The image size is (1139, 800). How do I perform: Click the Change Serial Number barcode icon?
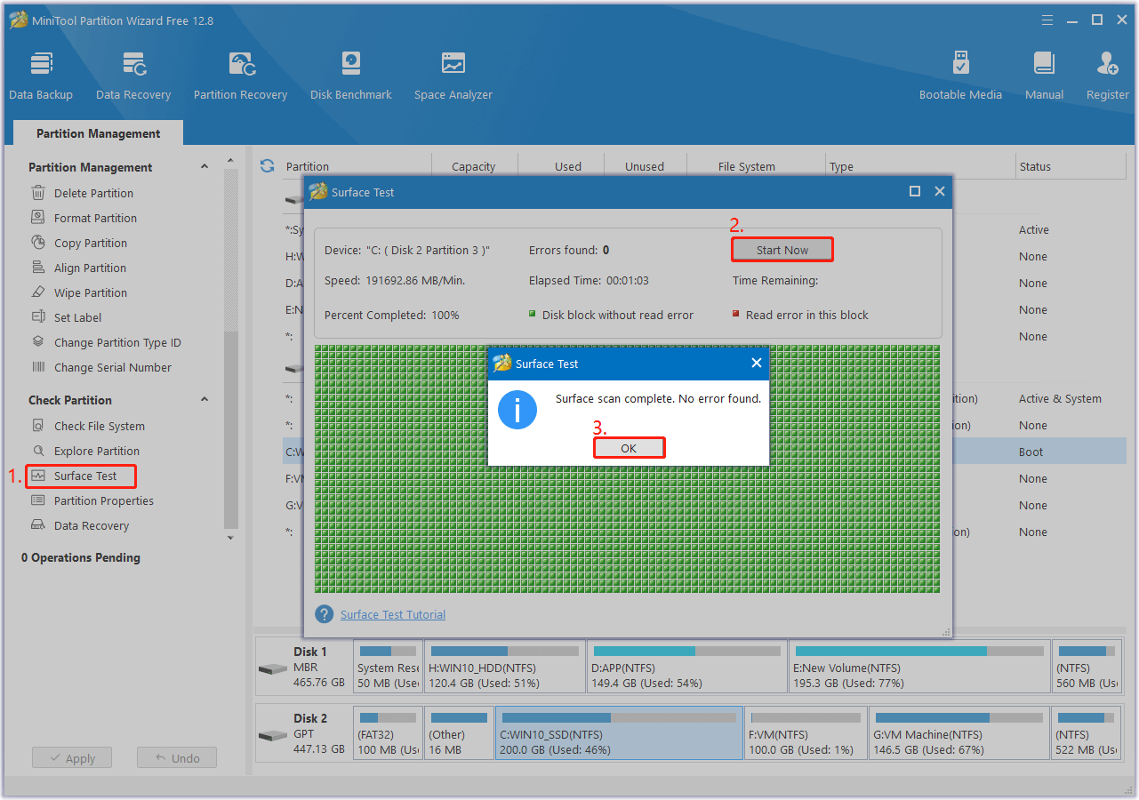[x=38, y=367]
